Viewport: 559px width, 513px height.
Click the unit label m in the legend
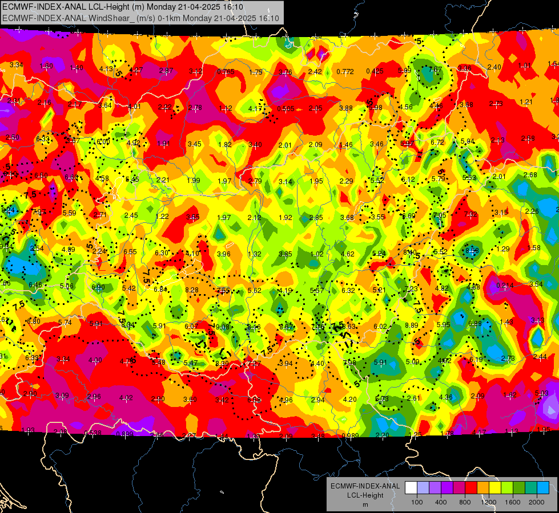pyautogui.click(x=365, y=505)
